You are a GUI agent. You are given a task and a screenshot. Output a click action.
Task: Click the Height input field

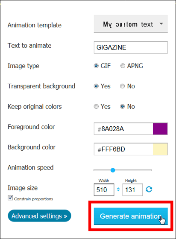tap(132, 189)
